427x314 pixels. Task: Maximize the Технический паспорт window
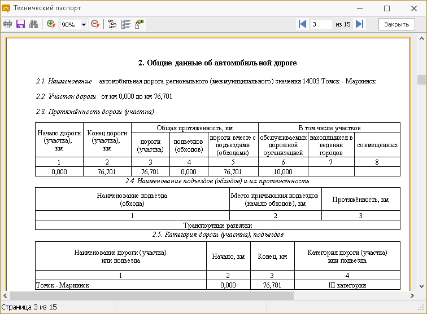(387, 8)
